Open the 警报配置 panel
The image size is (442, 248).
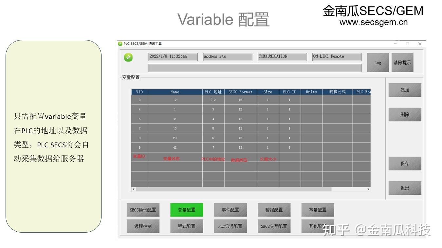coord(274,210)
